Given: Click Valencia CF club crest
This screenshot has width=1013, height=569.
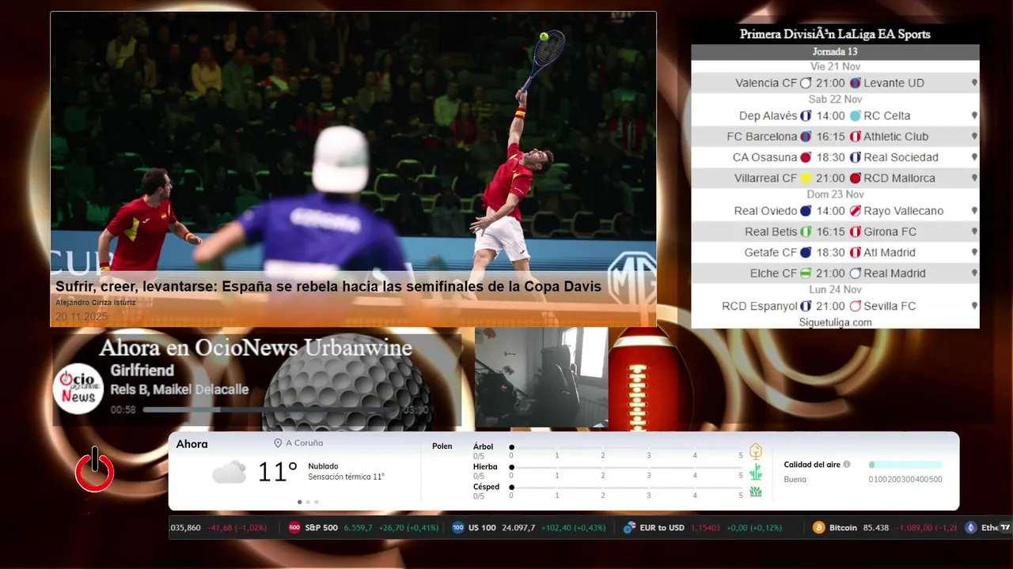Looking at the screenshot, I should [806, 83].
